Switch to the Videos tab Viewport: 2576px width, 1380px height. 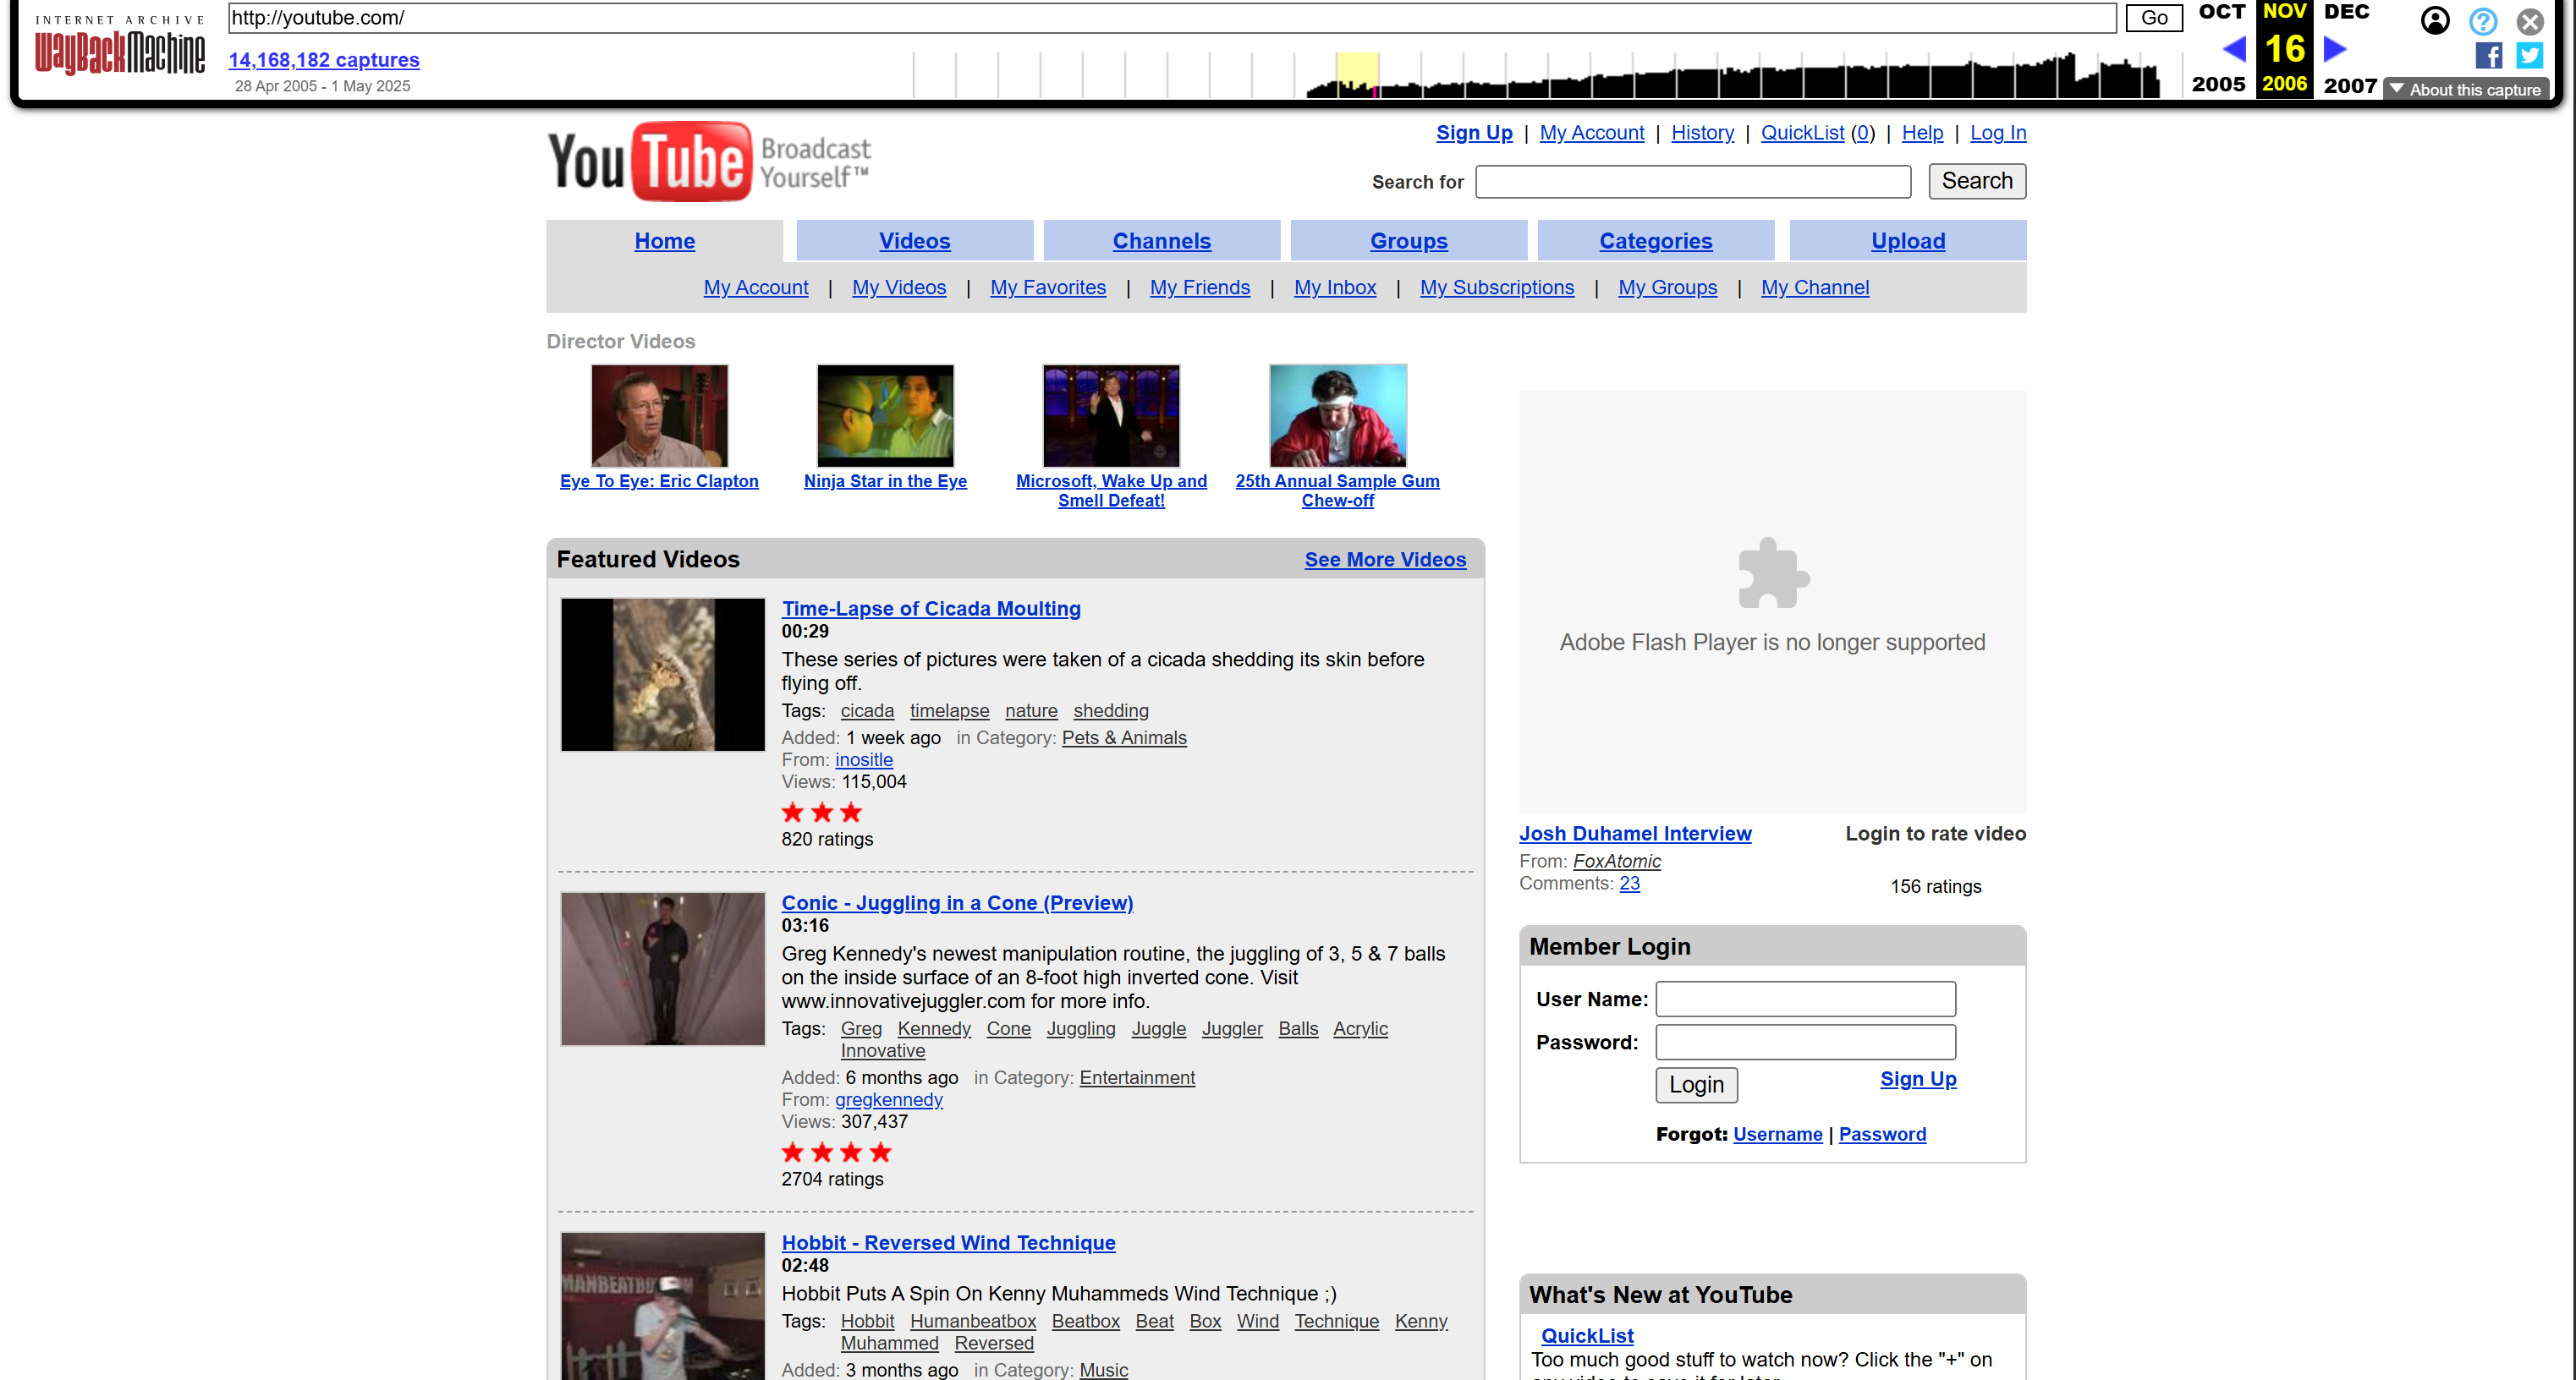pos(914,240)
